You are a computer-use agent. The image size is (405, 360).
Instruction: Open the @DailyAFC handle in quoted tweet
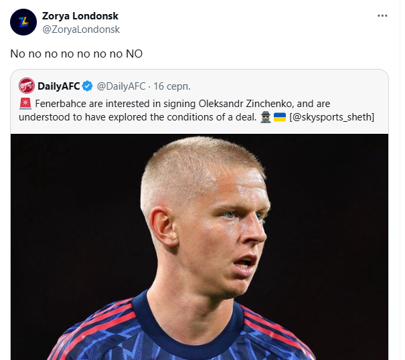coord(121,86)
